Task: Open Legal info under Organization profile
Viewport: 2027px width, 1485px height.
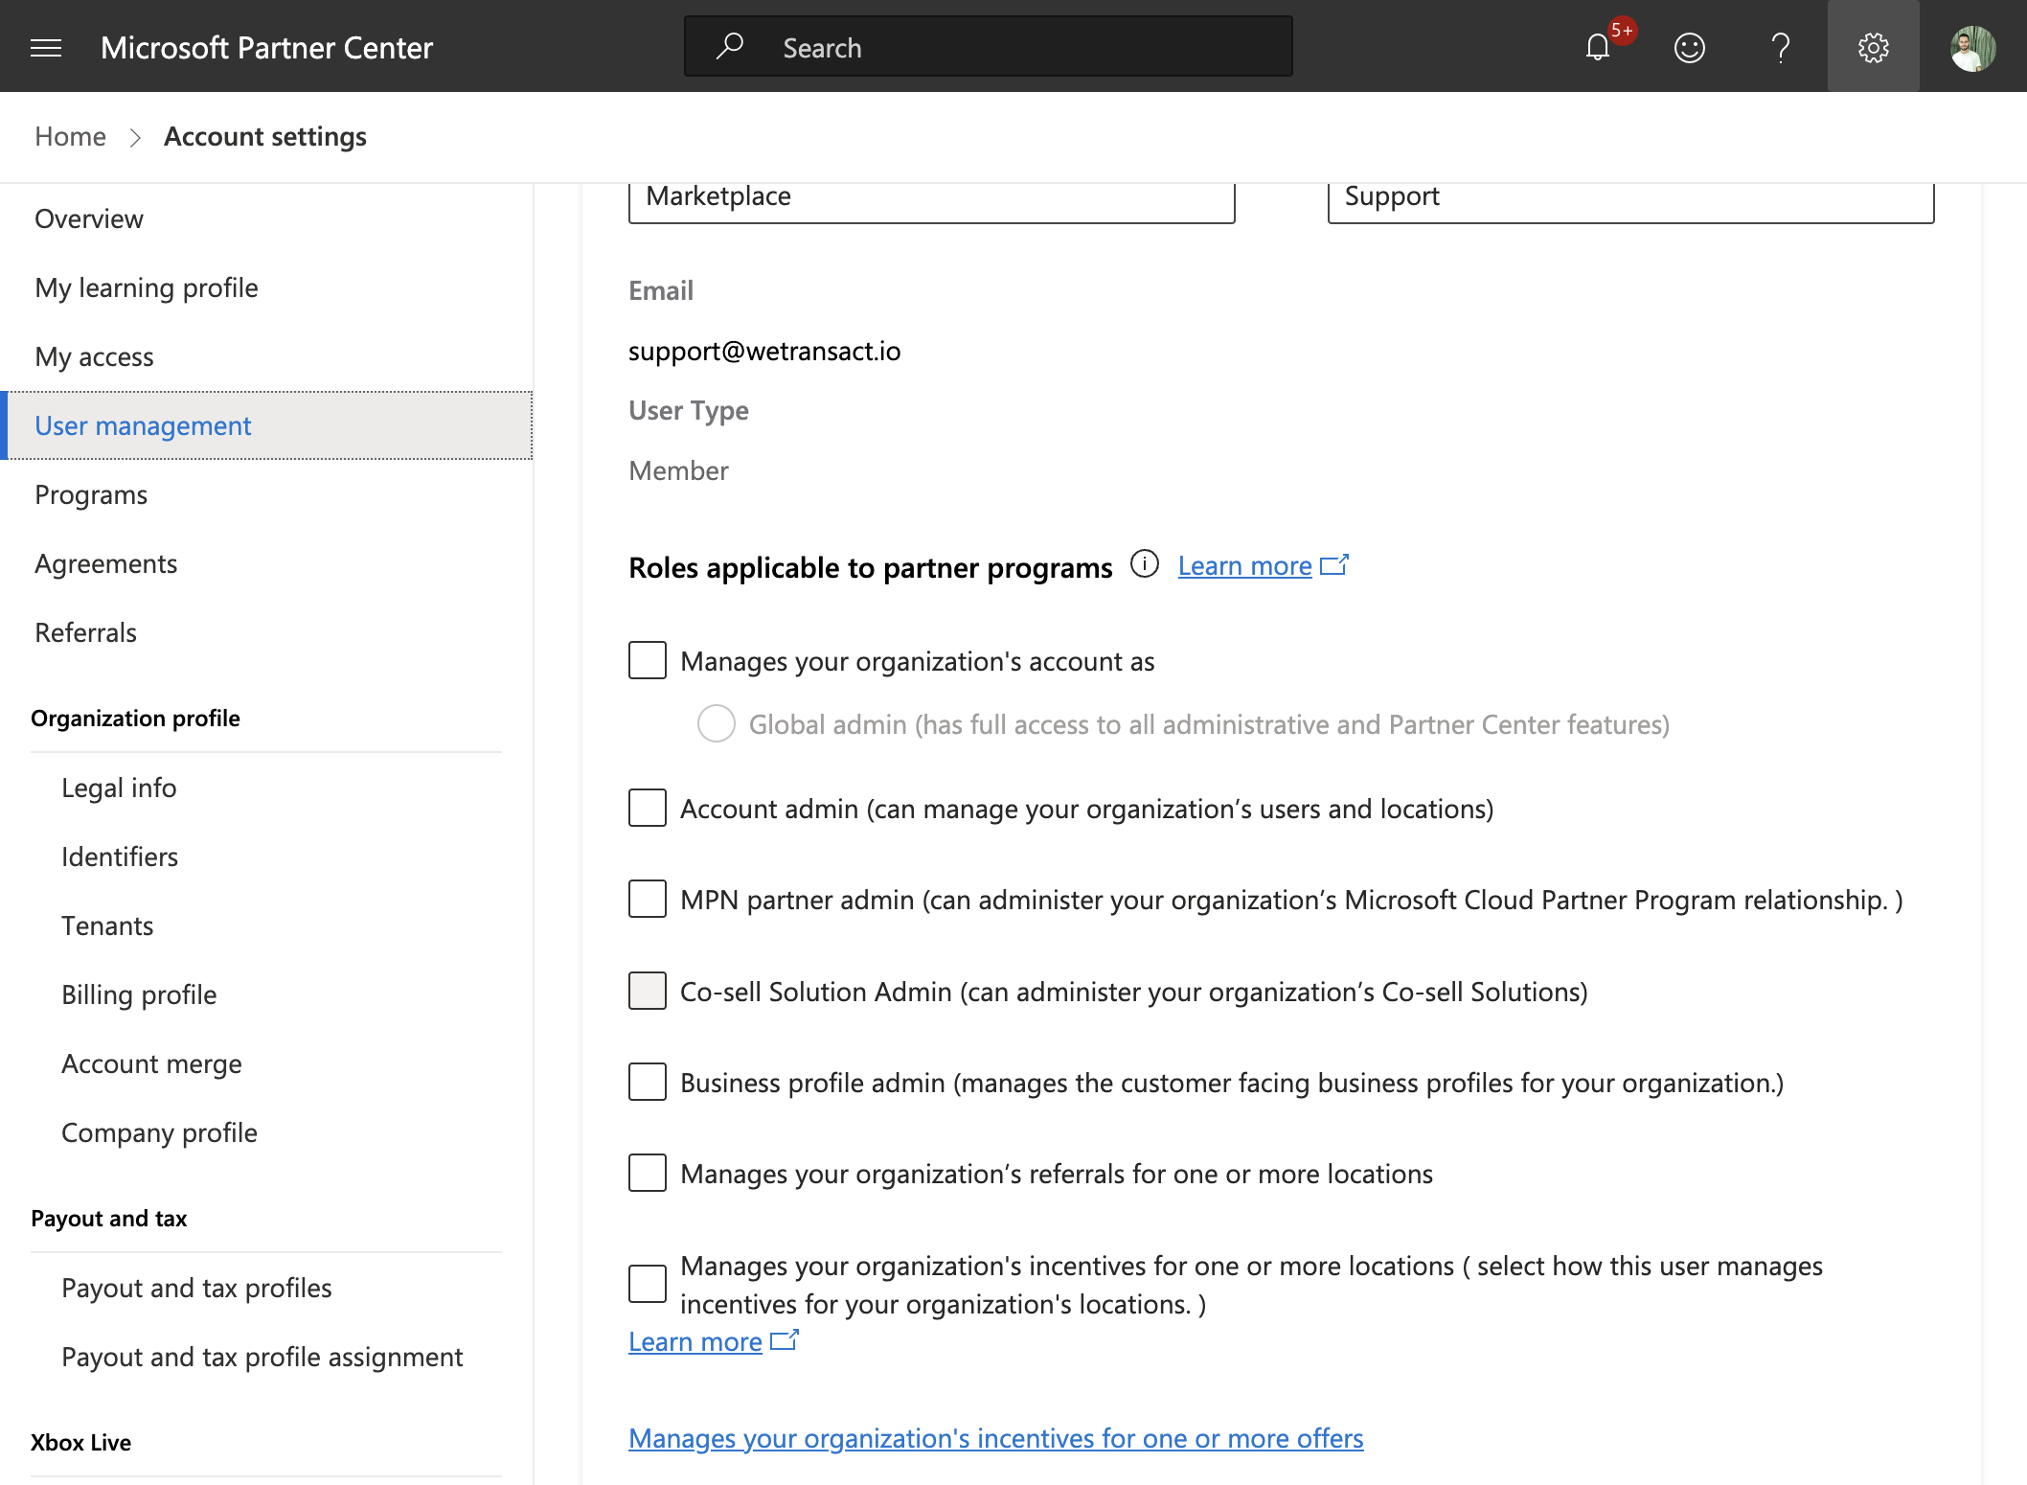Action: click(x=266, y=788)
